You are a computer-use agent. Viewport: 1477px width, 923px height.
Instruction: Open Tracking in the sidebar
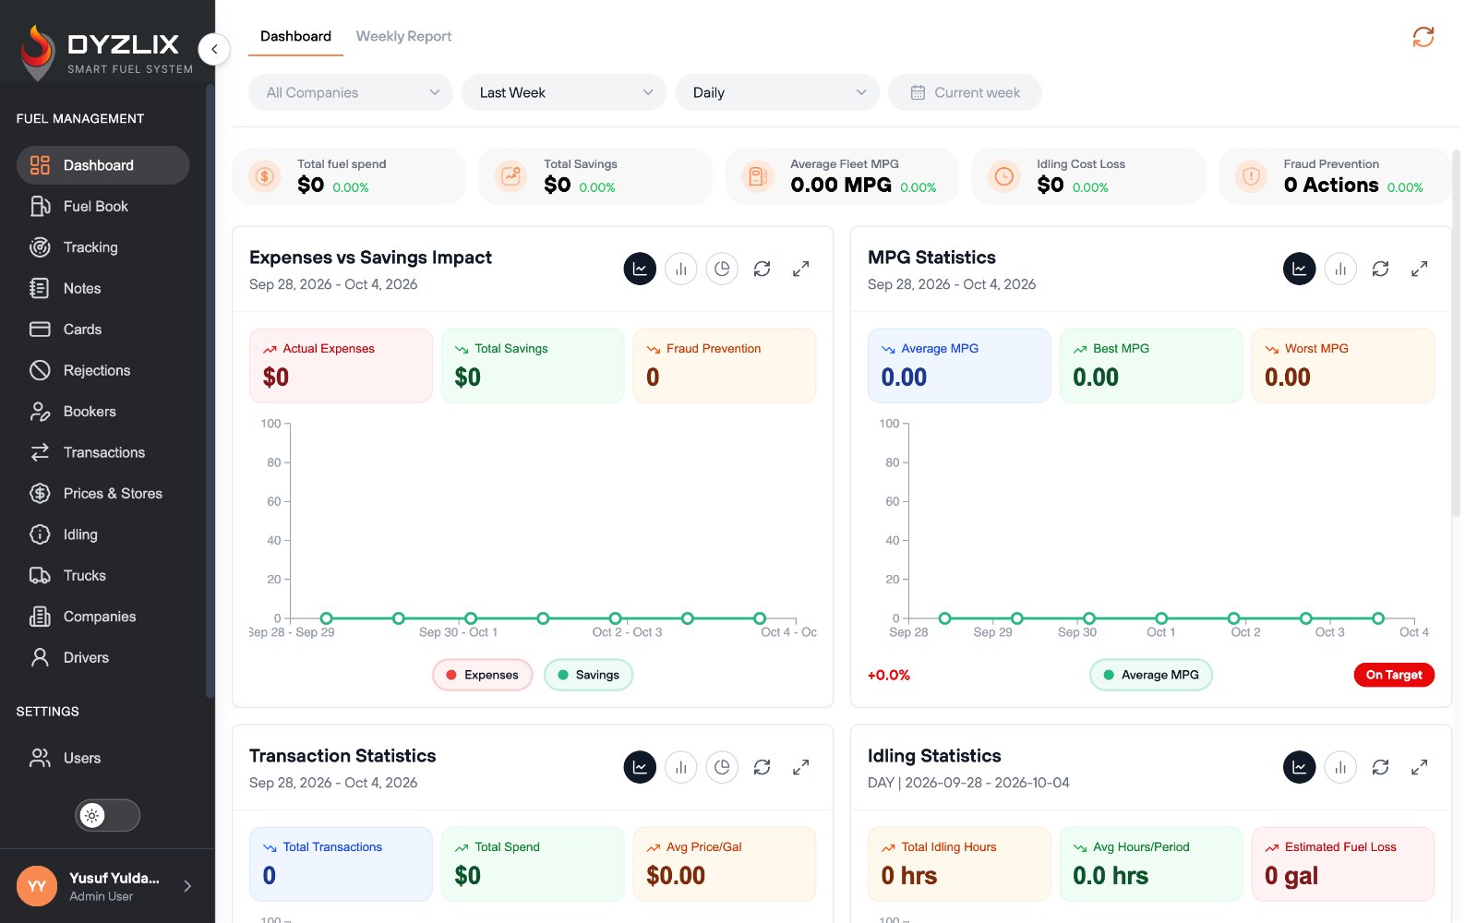[x=102, y=247]
